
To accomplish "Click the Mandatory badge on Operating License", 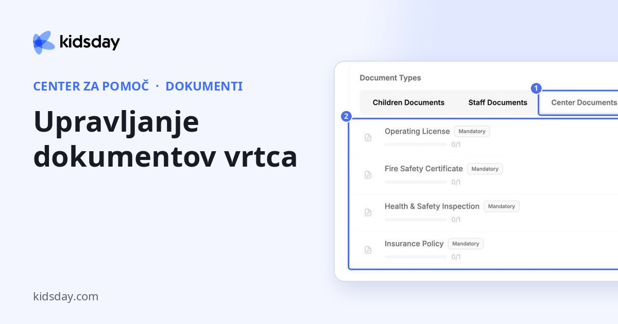I will (x=472, y=131).
